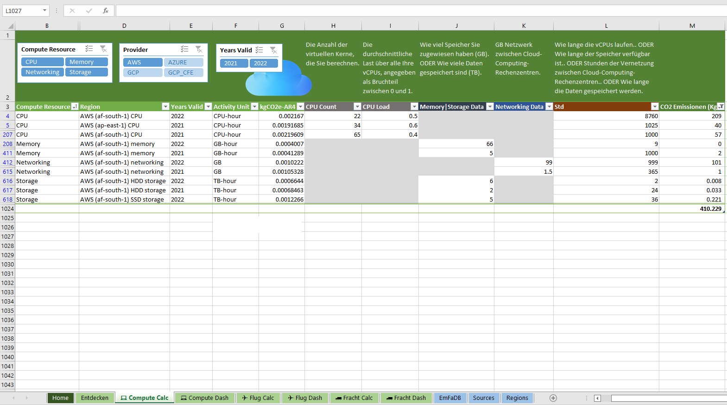Click the Name Box showing L1027
This screenshot has width=727, height=405.
(22, 11)
